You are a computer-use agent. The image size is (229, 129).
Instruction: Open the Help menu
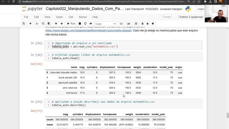95,17
